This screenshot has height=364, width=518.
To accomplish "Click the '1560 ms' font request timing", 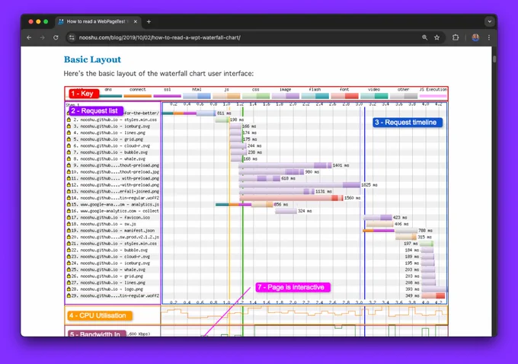I will (x=352, y=198).
